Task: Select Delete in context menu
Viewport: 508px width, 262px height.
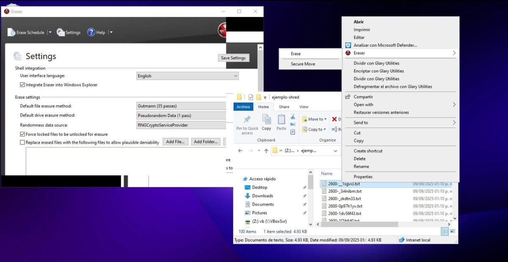Action: [359, 159]
